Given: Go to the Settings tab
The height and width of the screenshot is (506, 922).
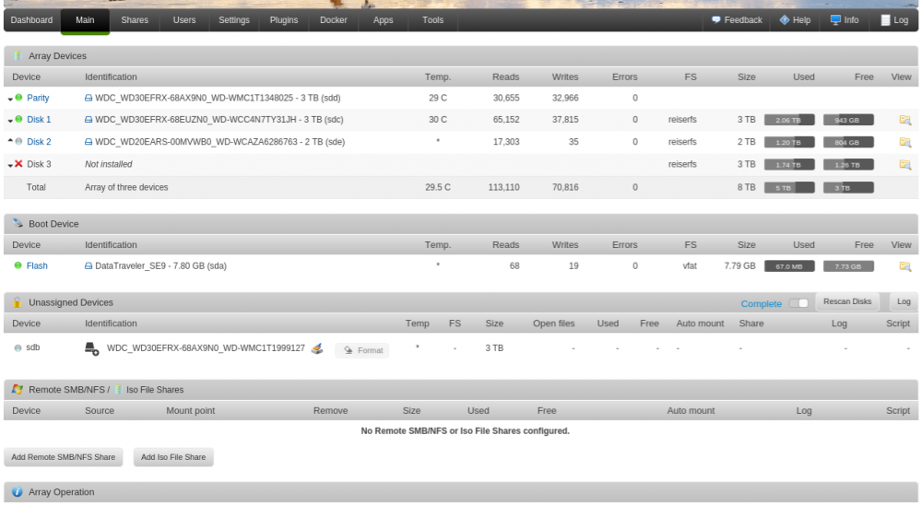Looking at the screenshot, I should click(234, 20).
